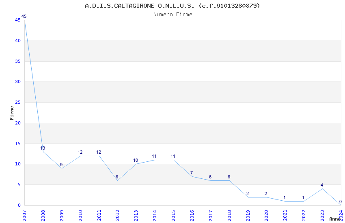Click the y-axis tick value 30
This screenshot has height=223, width=345.
click(x=18, y=82)
